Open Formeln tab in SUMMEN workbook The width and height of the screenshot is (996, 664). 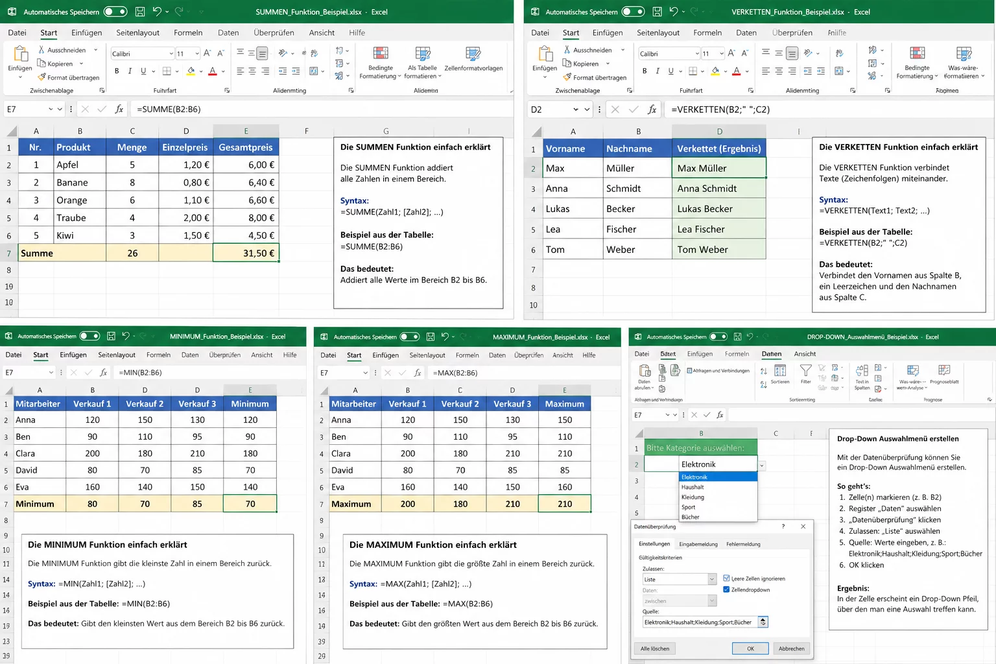(188, 33)
